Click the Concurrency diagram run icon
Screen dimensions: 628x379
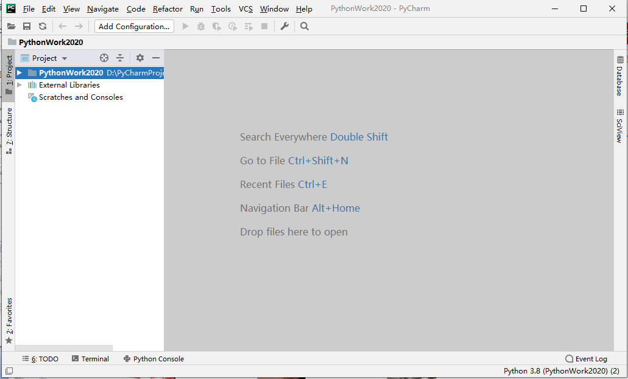coord(249,26)
